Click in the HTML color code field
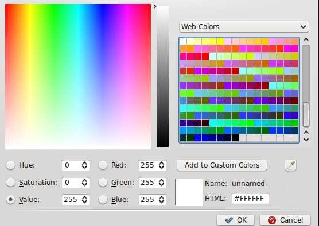The image size is (319, 226). click(x=250, y=199)
